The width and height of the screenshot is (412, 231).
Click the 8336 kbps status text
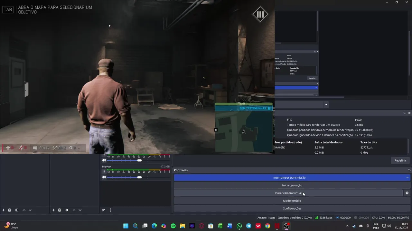[326, 218]
